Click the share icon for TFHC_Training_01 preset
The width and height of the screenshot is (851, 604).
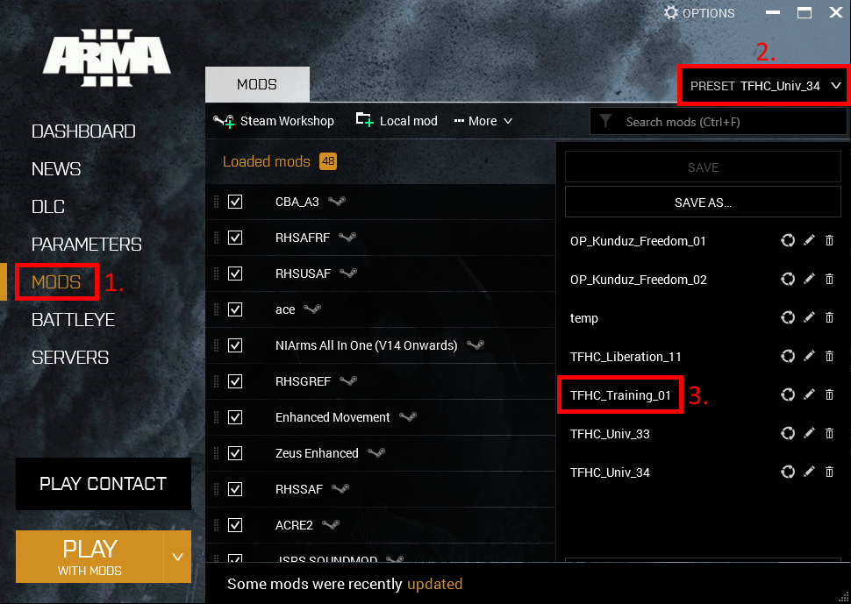tap(788, 394)
